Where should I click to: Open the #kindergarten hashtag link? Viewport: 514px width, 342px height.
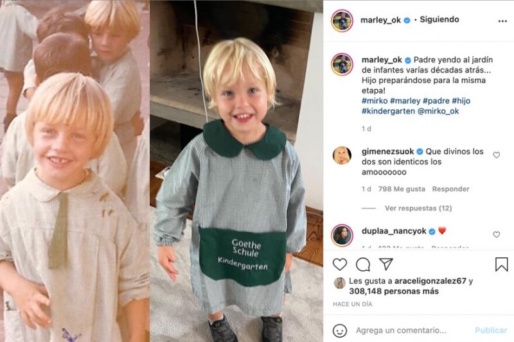[x=389, y=111]
